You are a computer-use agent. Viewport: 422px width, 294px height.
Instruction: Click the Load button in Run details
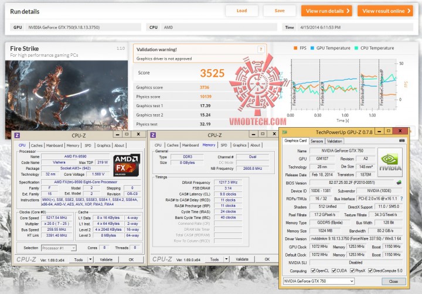pyautogui.click(x=241, y=11)
